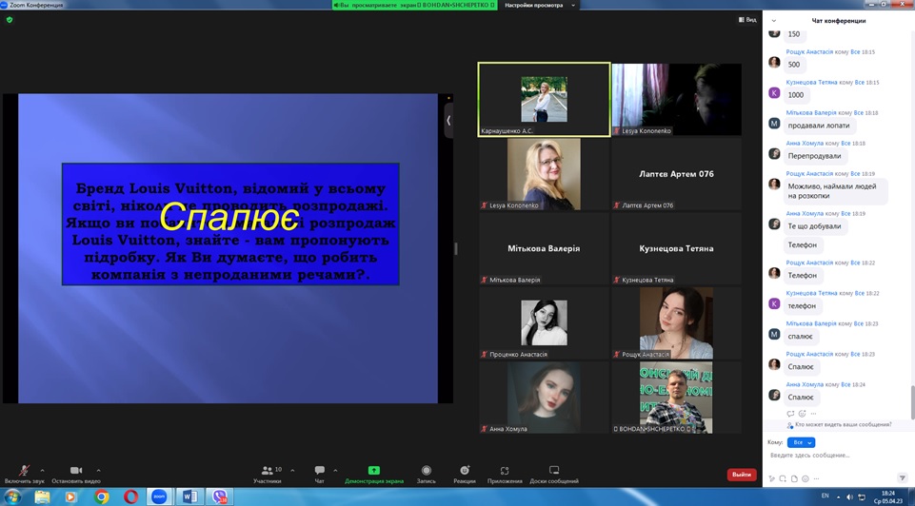
Task: Click chat message Перепродували
Action: [x=814, y=156]
